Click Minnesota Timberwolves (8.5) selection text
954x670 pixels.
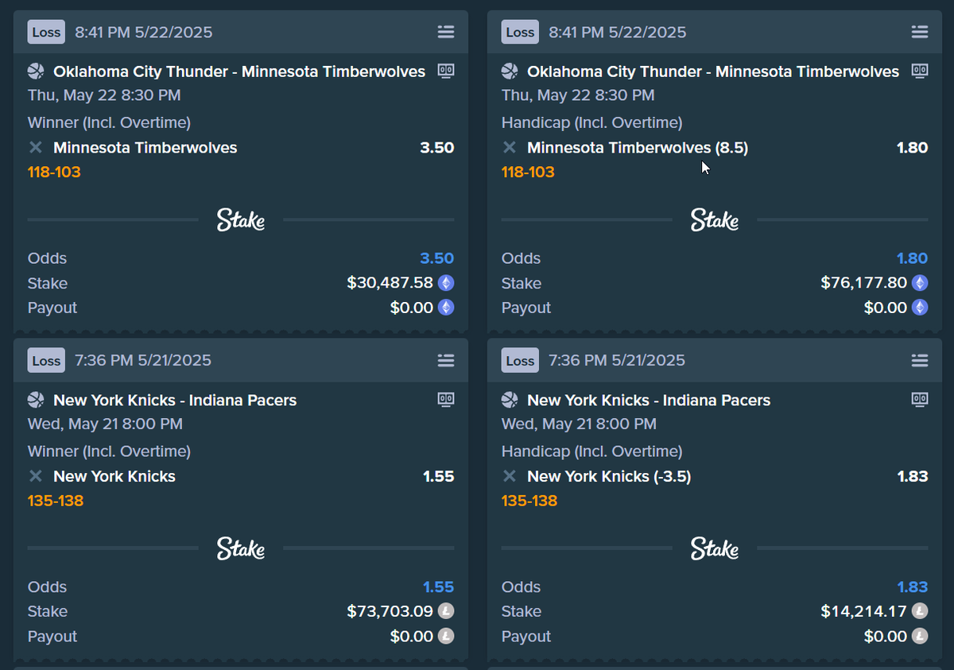(x=638, y=148)
